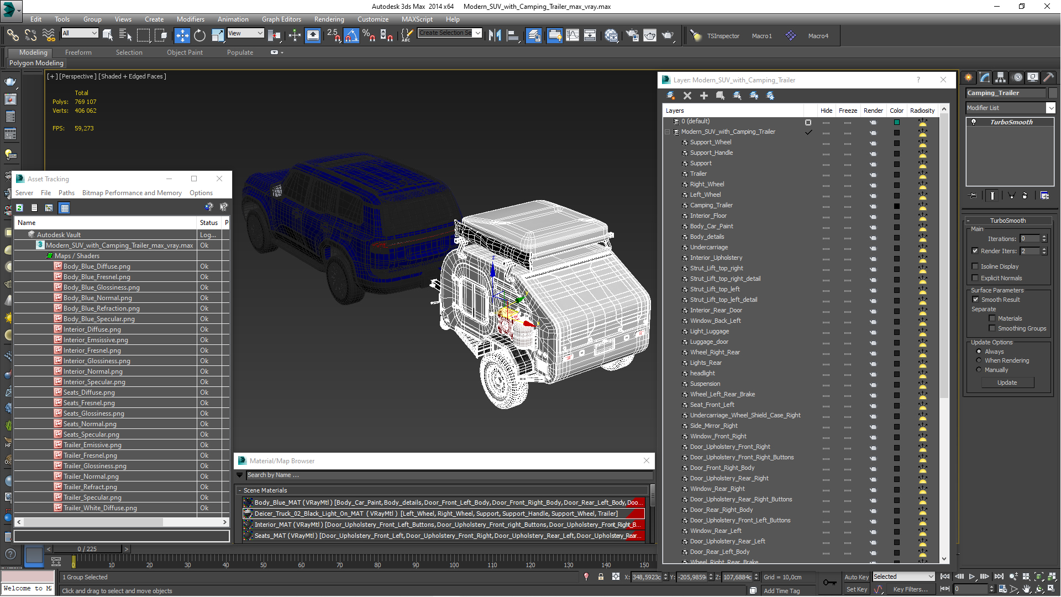Click object color swatch beside Camping_Trailer name
The image size is (1061, 597).
[1052, 93]
